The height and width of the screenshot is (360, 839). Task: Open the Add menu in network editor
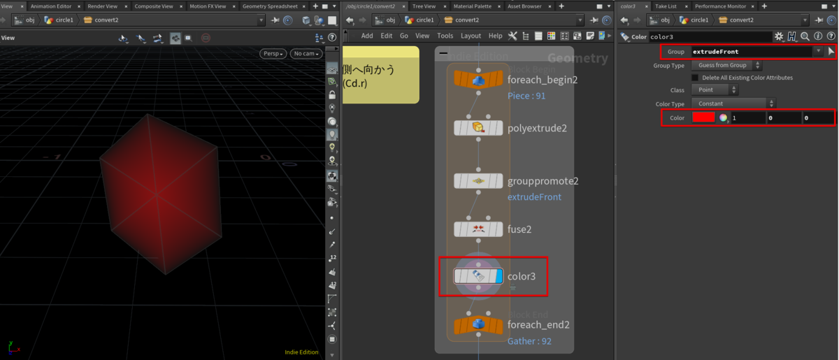point(367,36)
